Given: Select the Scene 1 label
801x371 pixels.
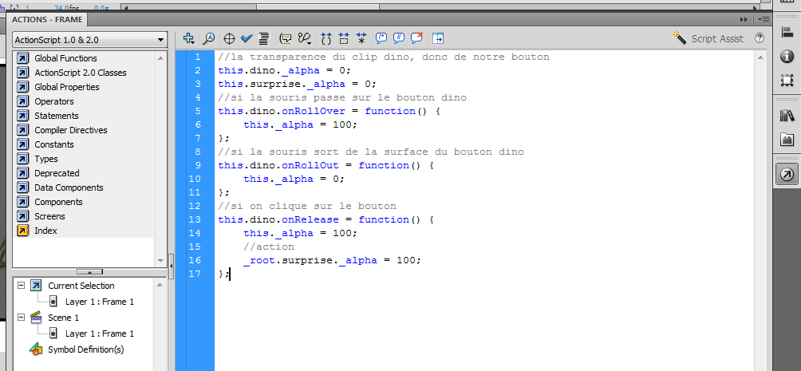Looking at the screenshot, I should [63, 318].
